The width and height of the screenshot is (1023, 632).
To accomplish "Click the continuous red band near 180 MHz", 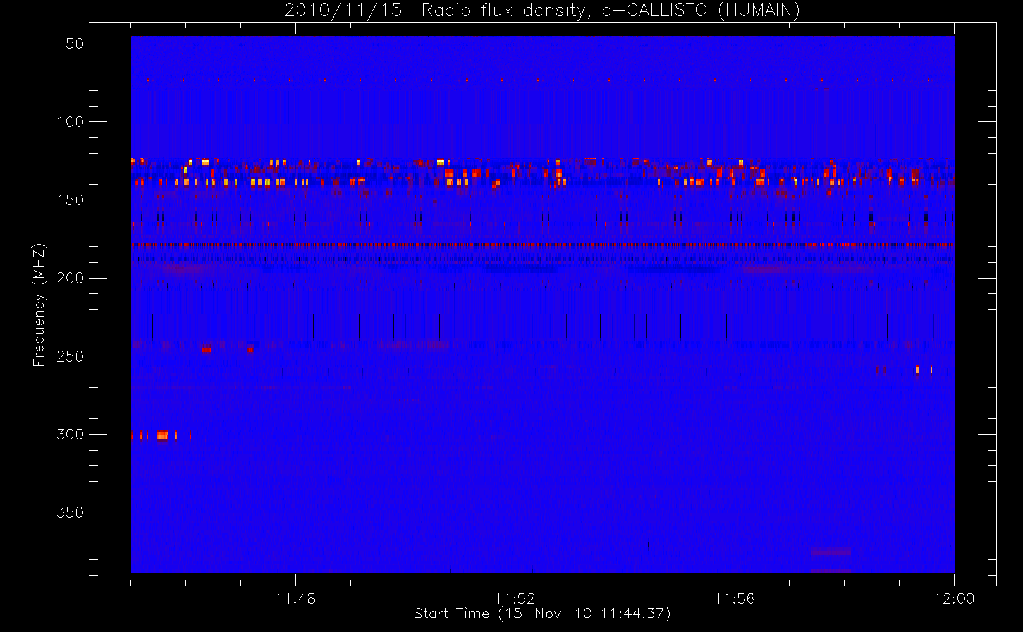I will click(x=542, y=245).
